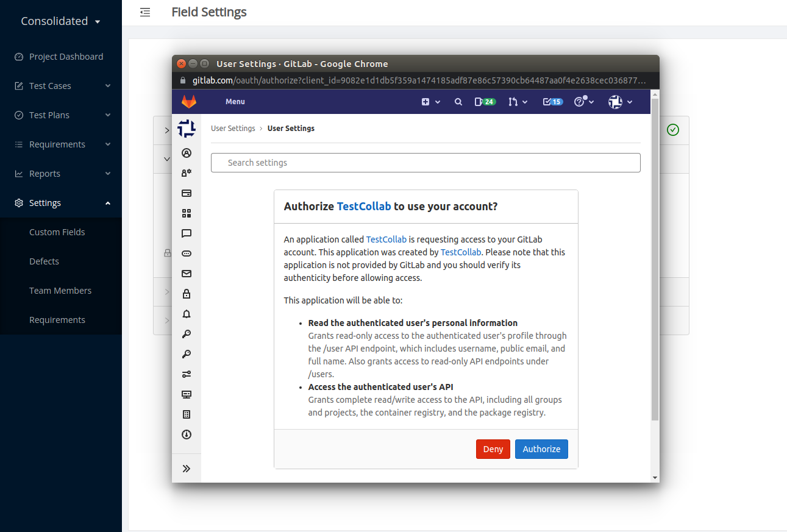Expand the Test Cases menu chevron
Screen dimensions: 787x532
point(108,86)
